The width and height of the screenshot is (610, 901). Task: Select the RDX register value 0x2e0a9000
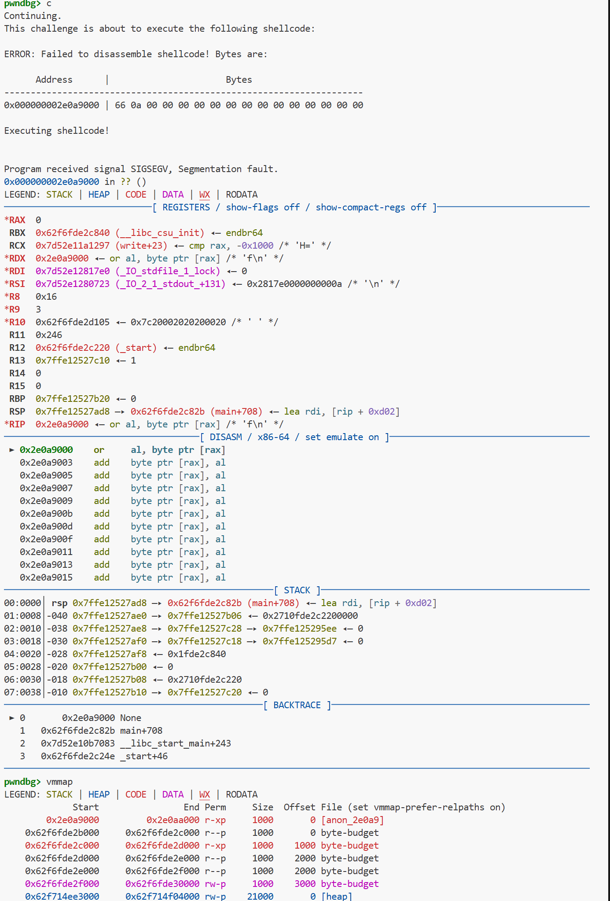coord(62,258)
